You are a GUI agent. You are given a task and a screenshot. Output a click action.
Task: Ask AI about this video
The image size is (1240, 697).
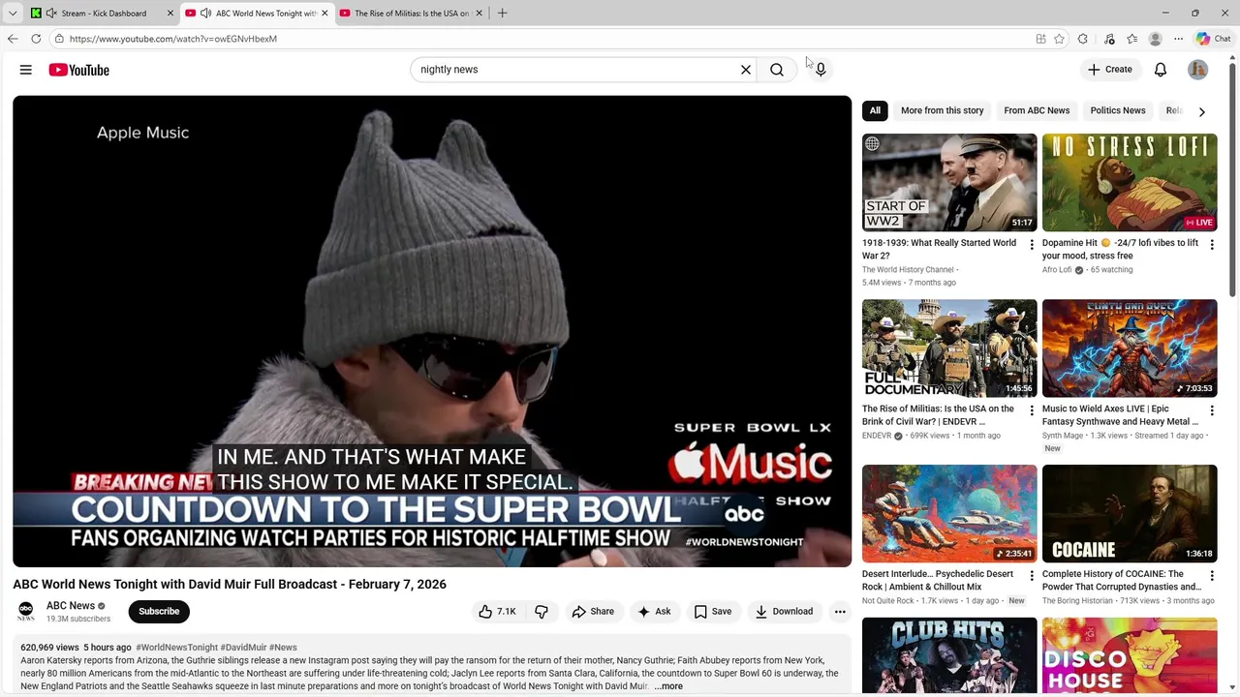click(x=654, y=612)
